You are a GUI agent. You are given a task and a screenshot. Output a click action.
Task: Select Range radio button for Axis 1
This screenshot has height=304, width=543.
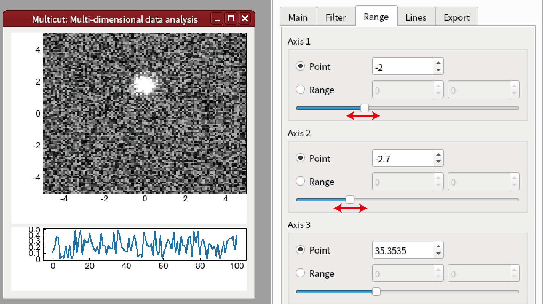tap(300, 89)
